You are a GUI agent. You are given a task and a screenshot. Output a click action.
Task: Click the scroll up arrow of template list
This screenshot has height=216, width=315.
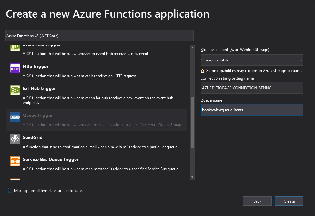tap(192, 48)
